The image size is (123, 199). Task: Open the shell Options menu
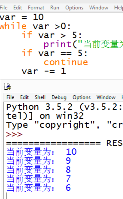pyautogui.click(x=82, y=97)
